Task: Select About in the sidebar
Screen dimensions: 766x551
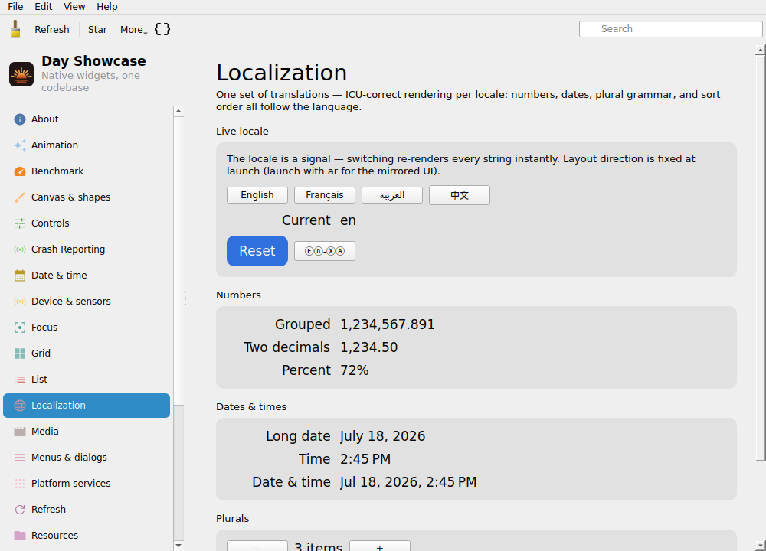Action: click(x=87, y=119)
